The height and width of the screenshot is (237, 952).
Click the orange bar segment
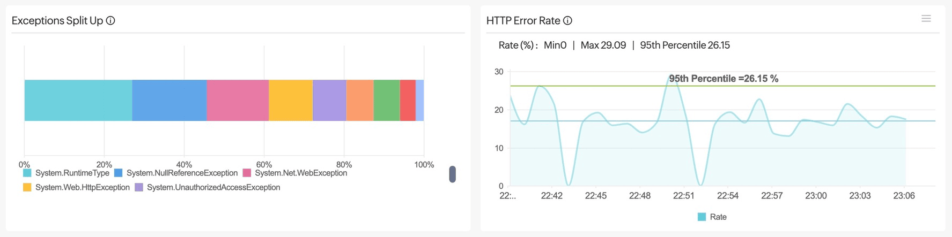[359, 101]
